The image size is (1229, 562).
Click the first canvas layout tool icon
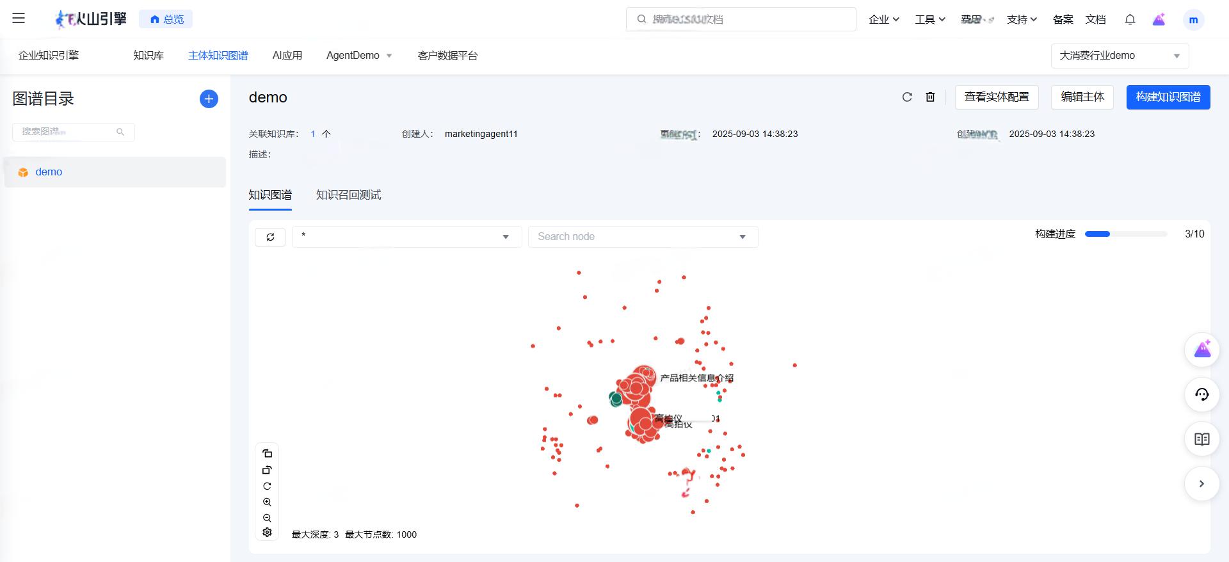coord(267,453)
